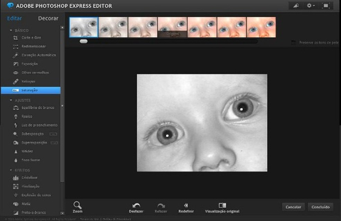Toggle fullscreen mode in top bar
Image resolution: width=341 pixels, height=221 pixels.
pyautogui.click(x=325, y=6)
